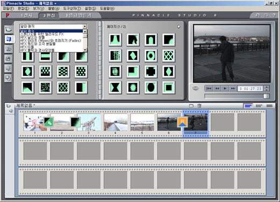
Task: Select orange transition between clips 6 and 7
Action: pos(183,122)
